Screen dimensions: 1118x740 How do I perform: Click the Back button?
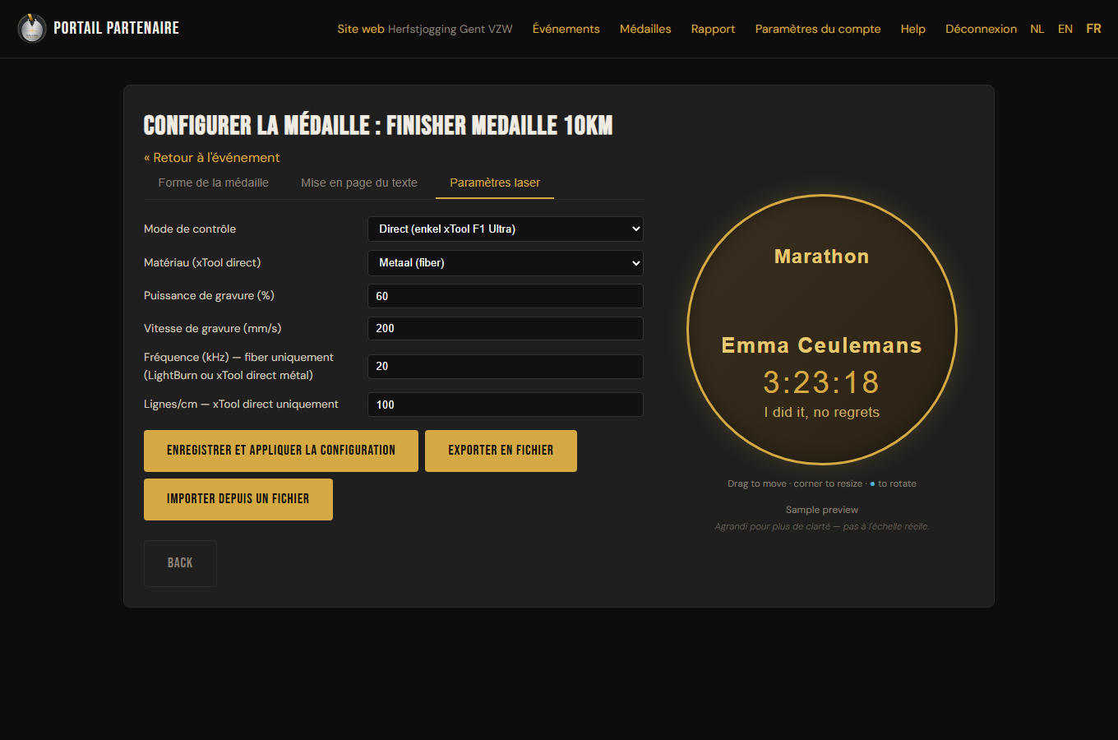(x=180, y=563)
